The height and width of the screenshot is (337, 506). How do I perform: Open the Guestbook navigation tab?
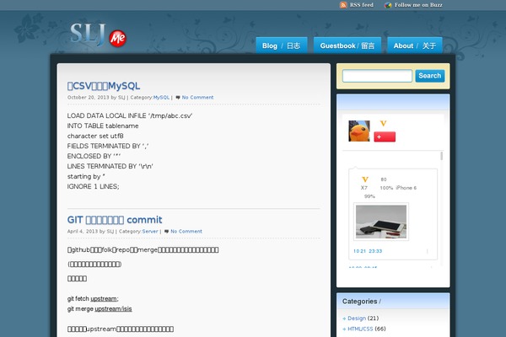(x=347, y=45)
